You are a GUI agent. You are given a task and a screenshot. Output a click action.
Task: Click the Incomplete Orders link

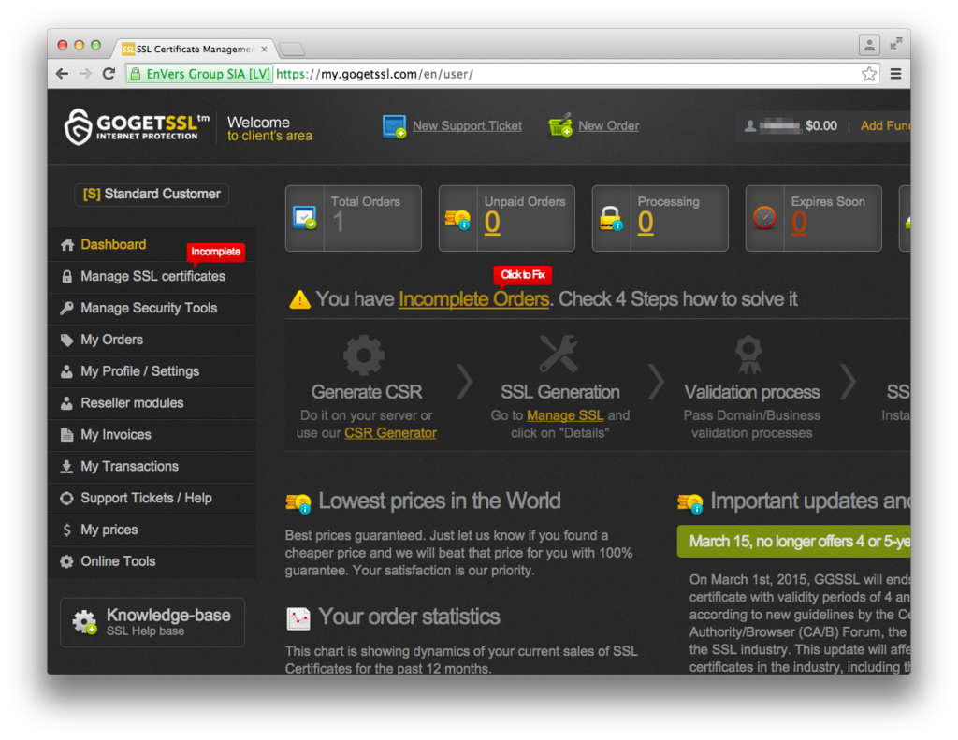click(x=473, y=299)
